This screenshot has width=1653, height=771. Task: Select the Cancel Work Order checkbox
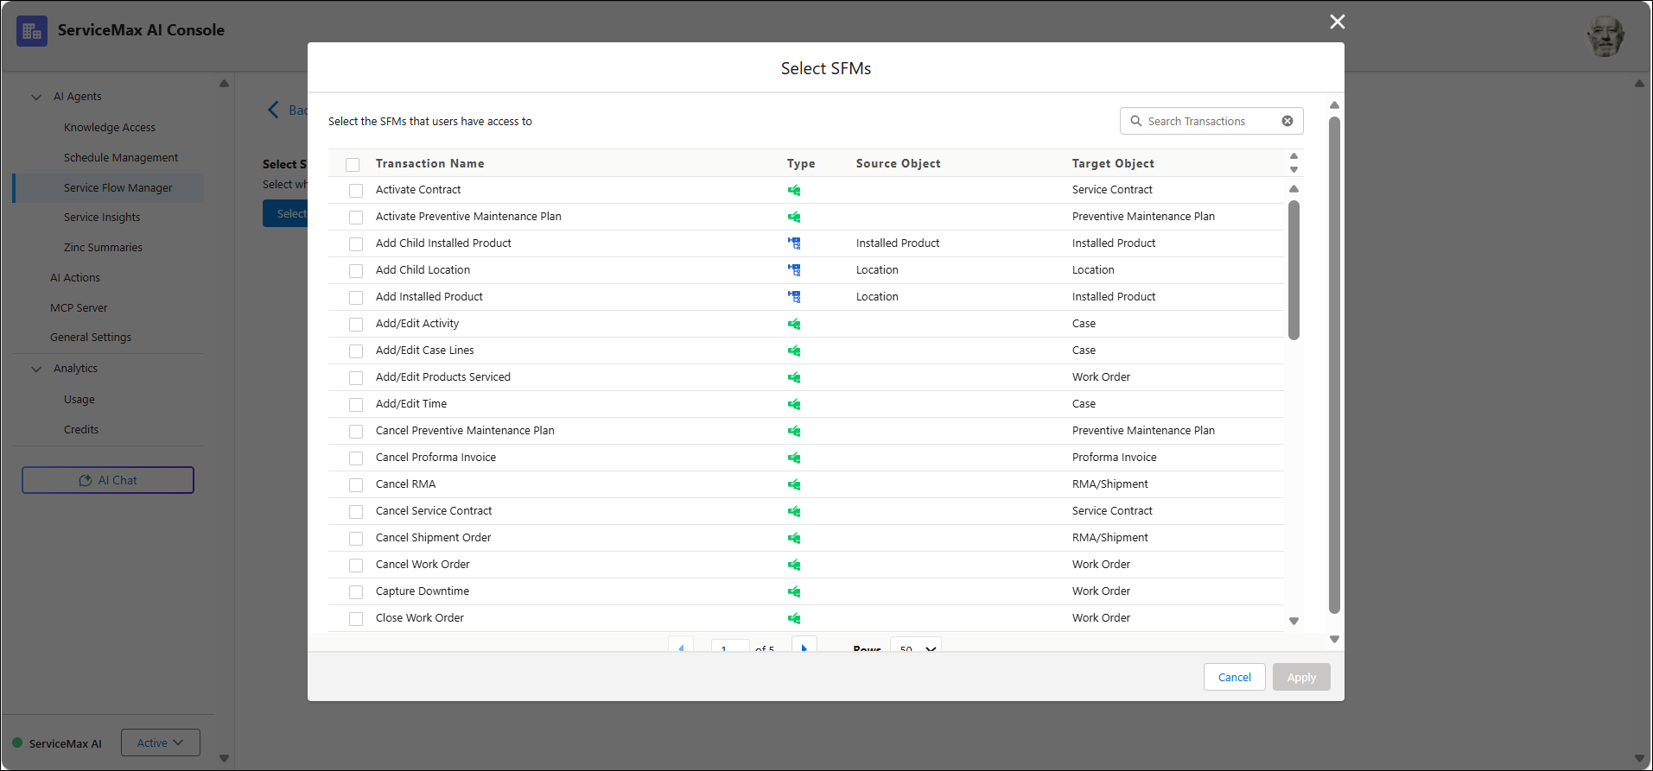pyautogui.click(x=356, y=566)
